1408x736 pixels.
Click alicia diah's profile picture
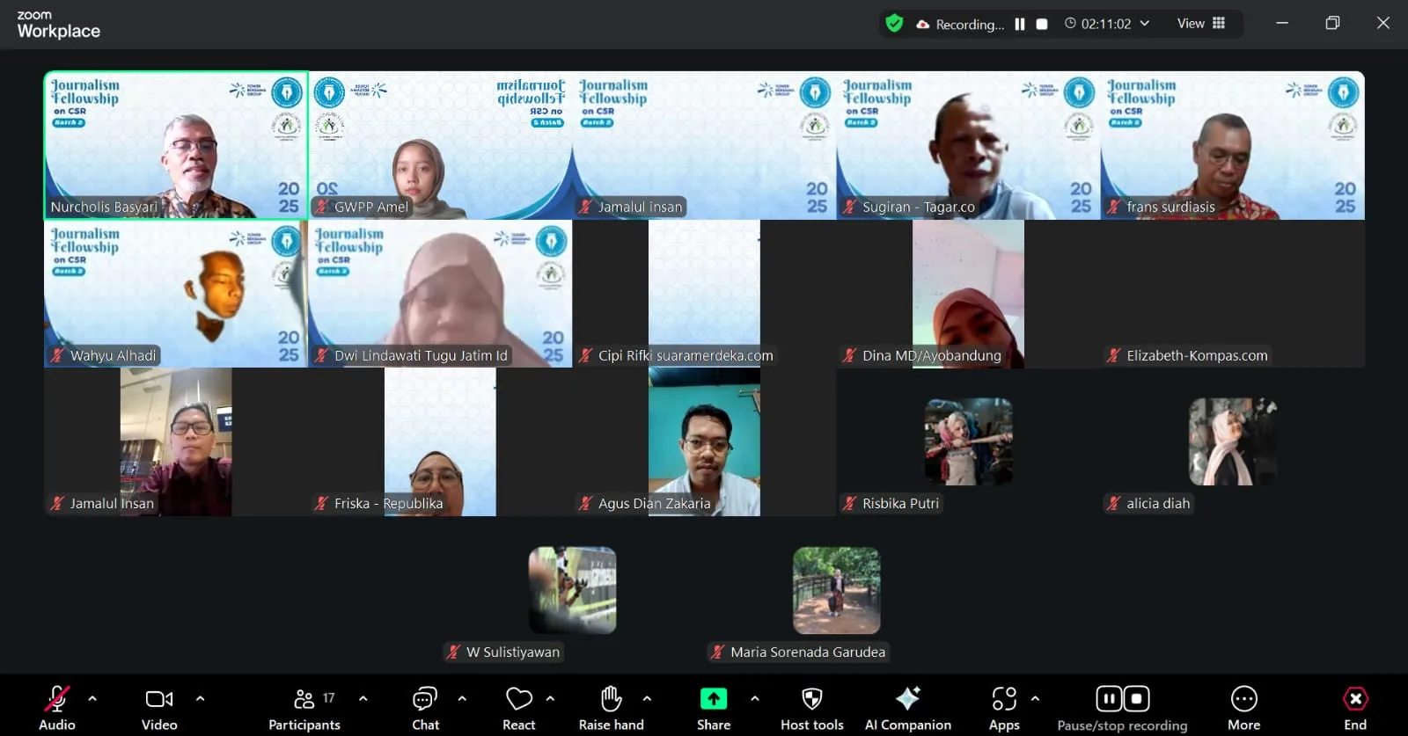[x=1232, y=441]
